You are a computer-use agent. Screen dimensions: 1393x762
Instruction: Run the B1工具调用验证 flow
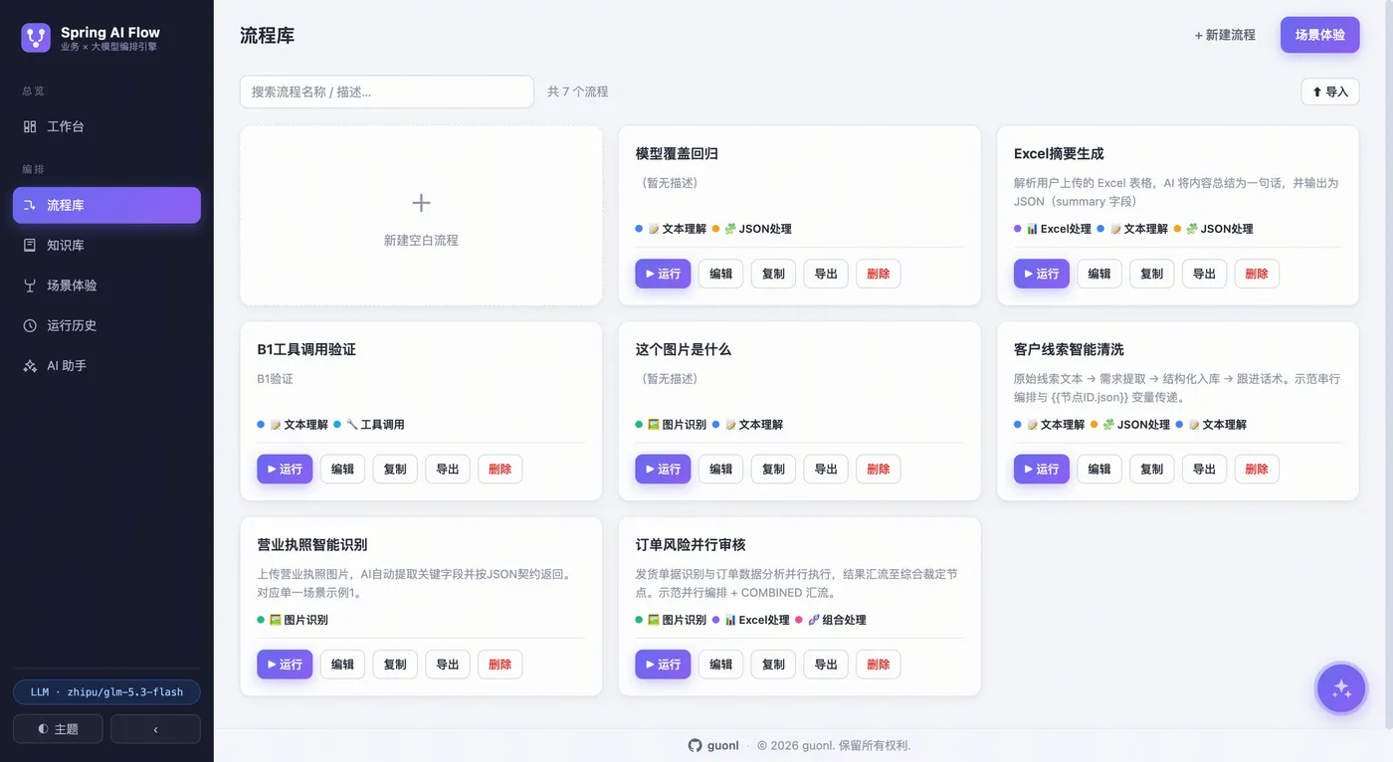(x=285, y=470)
